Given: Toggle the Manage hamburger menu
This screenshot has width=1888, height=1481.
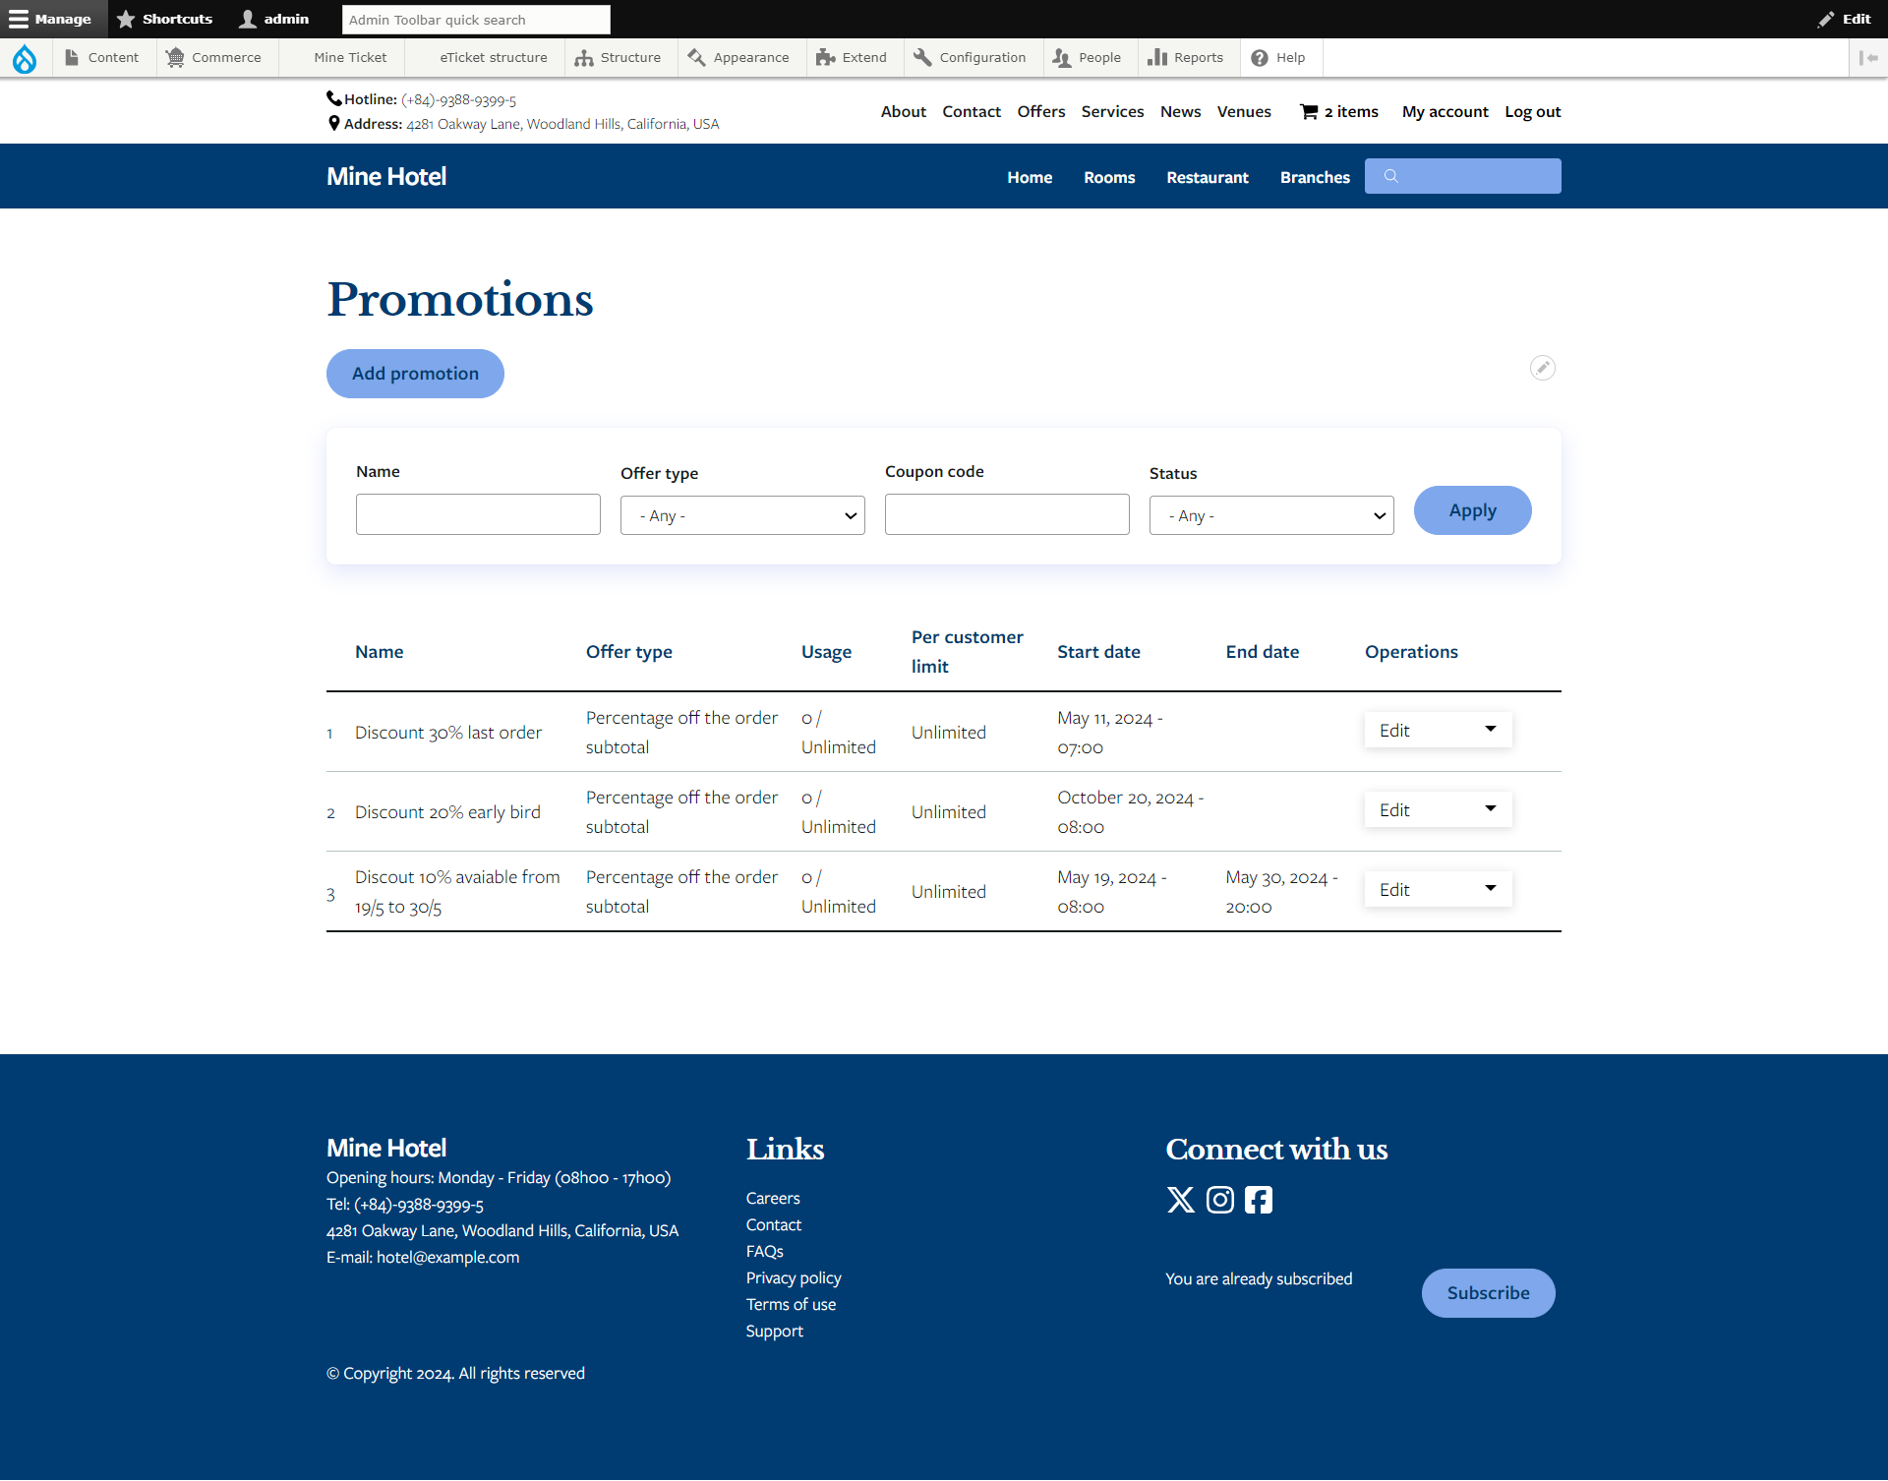Looking at the screenshot, I should tap(51, 19).
